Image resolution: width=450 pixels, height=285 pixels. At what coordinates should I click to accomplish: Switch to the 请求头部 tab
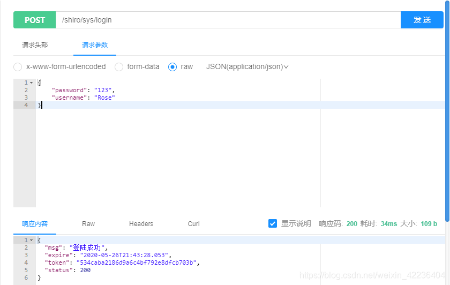[x=35, y=45]
